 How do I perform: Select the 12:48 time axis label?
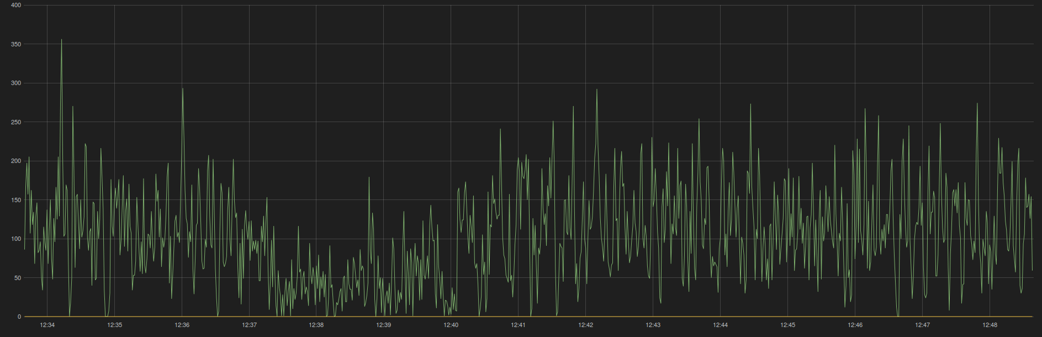click(x=990, y=325)
